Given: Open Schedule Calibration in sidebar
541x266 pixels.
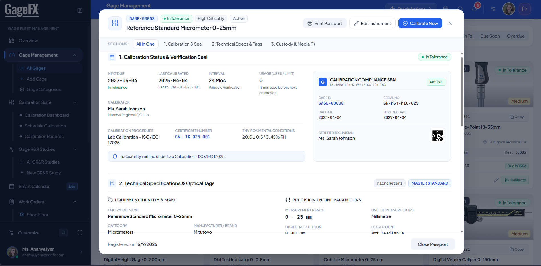Looking at the screenshot, I should (45, 126).
